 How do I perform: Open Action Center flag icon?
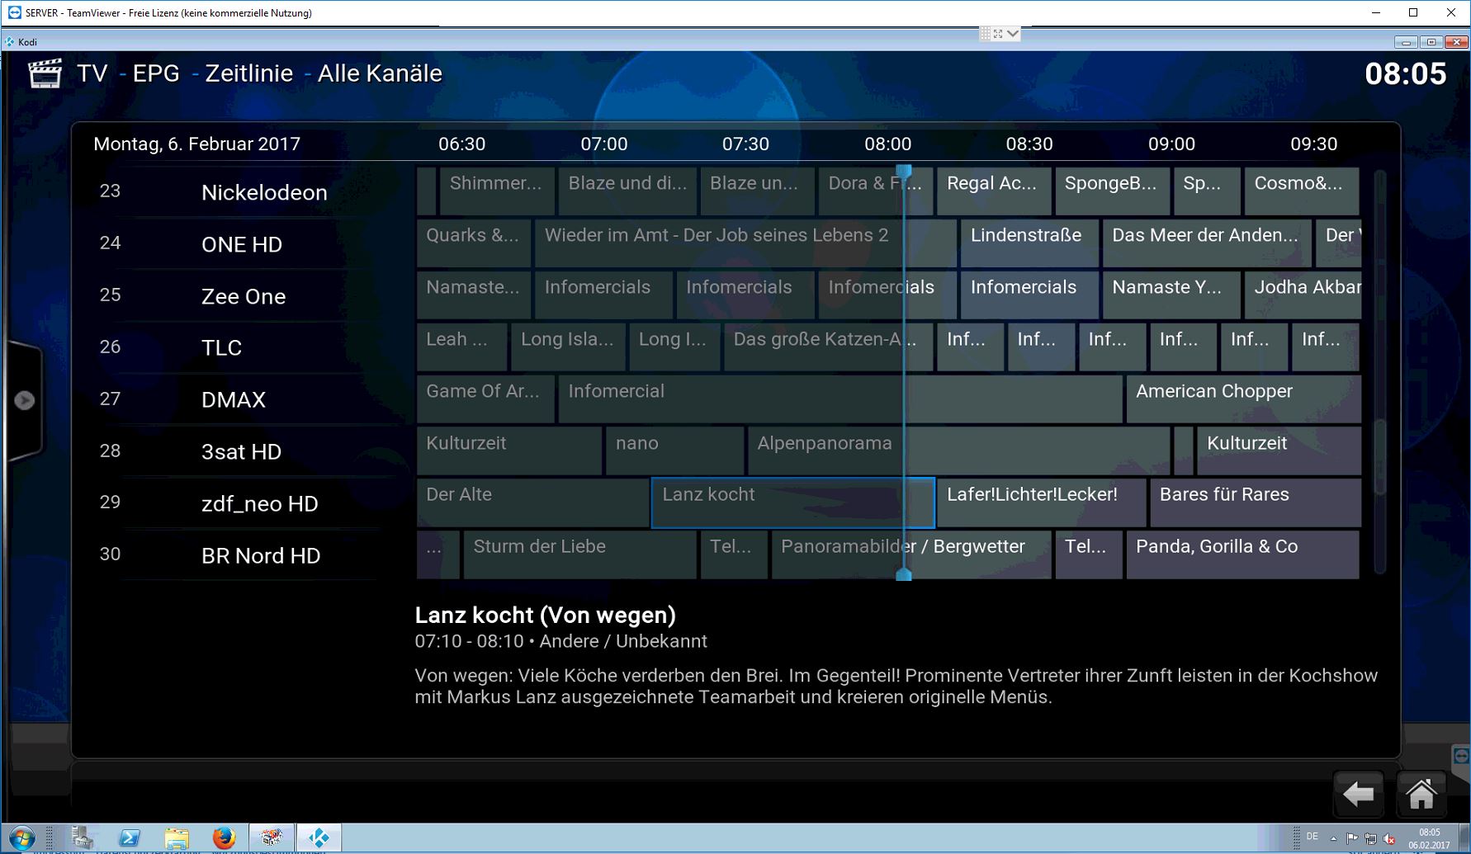pos(1352,838)
